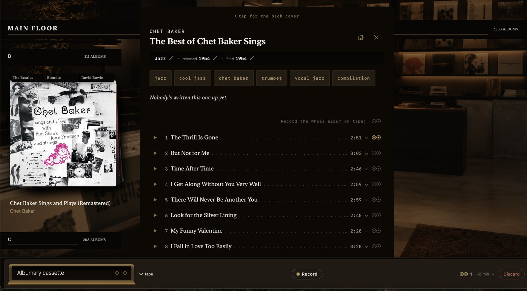Edit the released year pencil icon

pyautogui.click(x=215, y=58)
